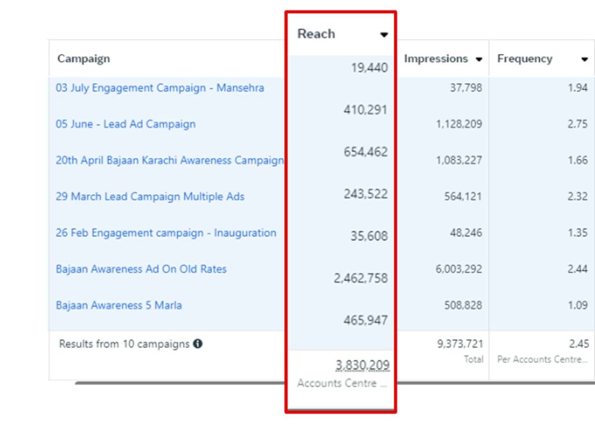Click the info icon beside Results from 10 campaigns

click(x=198, y=344)
